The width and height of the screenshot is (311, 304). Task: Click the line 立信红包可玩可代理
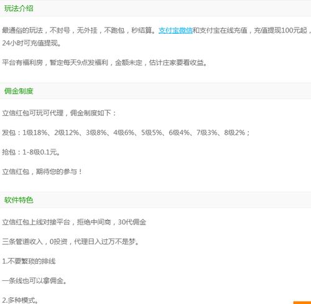pyautogui.click(x=59, y=113)
